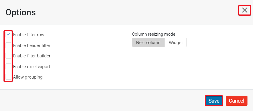
Task: Tick the Enable filter builder checkbox
Action: [8, 56]
